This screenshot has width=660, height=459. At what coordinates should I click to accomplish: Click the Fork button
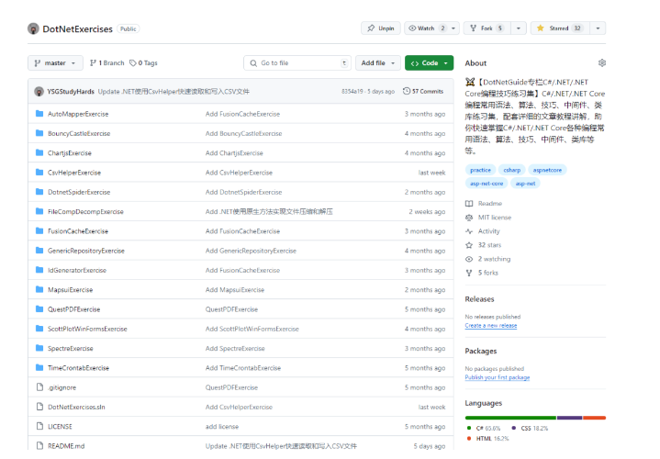(x=487, y=28)
